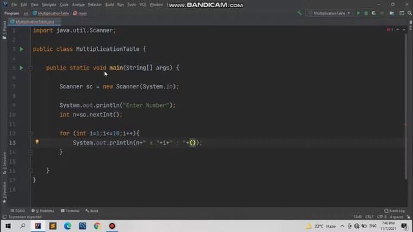Go to previous highlighted error arrow

398,30
